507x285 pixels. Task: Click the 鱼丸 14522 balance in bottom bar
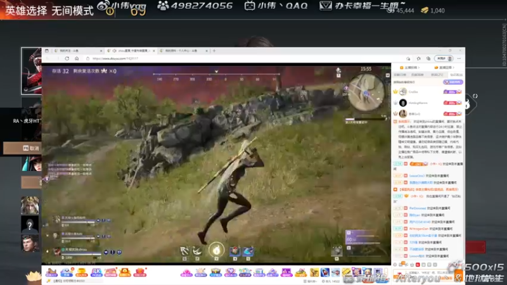[331, 281]
